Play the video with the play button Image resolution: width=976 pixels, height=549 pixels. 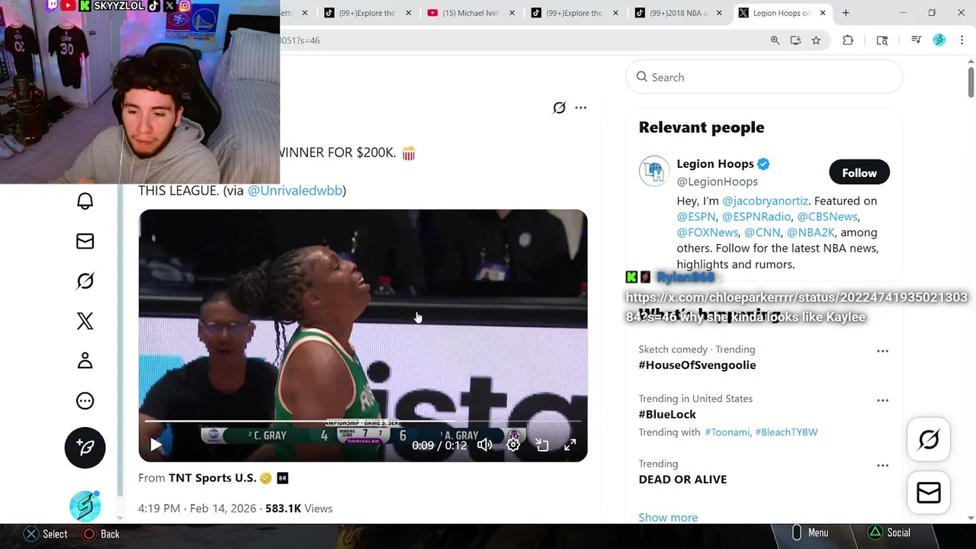click(156, 445)
